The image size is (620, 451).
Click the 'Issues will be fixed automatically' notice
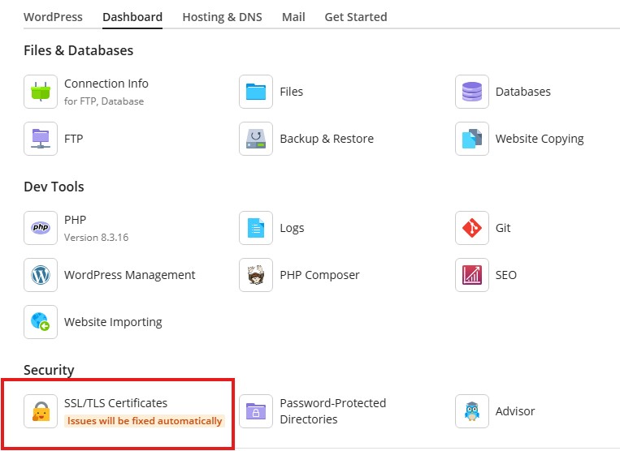click(145, 421)
